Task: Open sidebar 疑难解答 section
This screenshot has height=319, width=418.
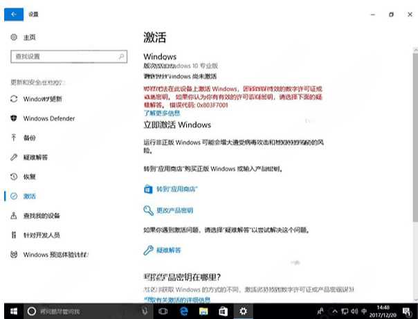Action: 35,157
